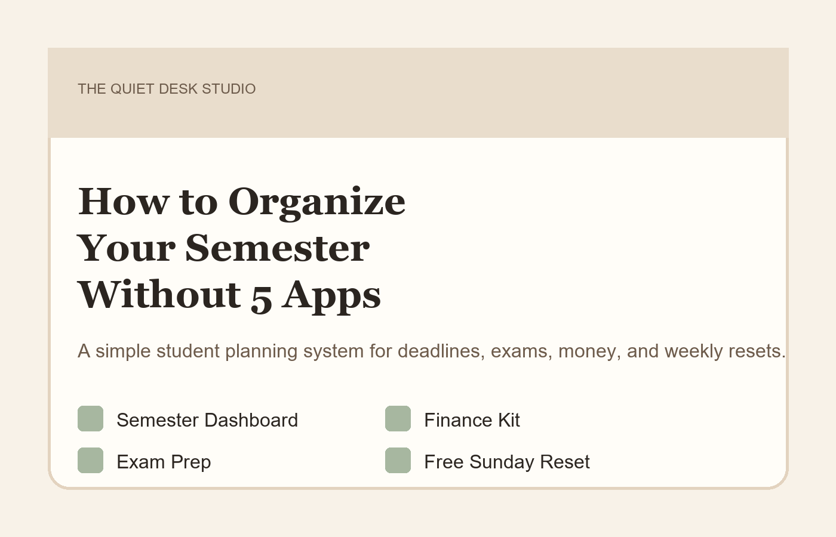The height and width of the screenshot is (537, 836).
Task: Click the headline line 'Your Semester'
Action: pyautogui.click(x=223, y=248)
